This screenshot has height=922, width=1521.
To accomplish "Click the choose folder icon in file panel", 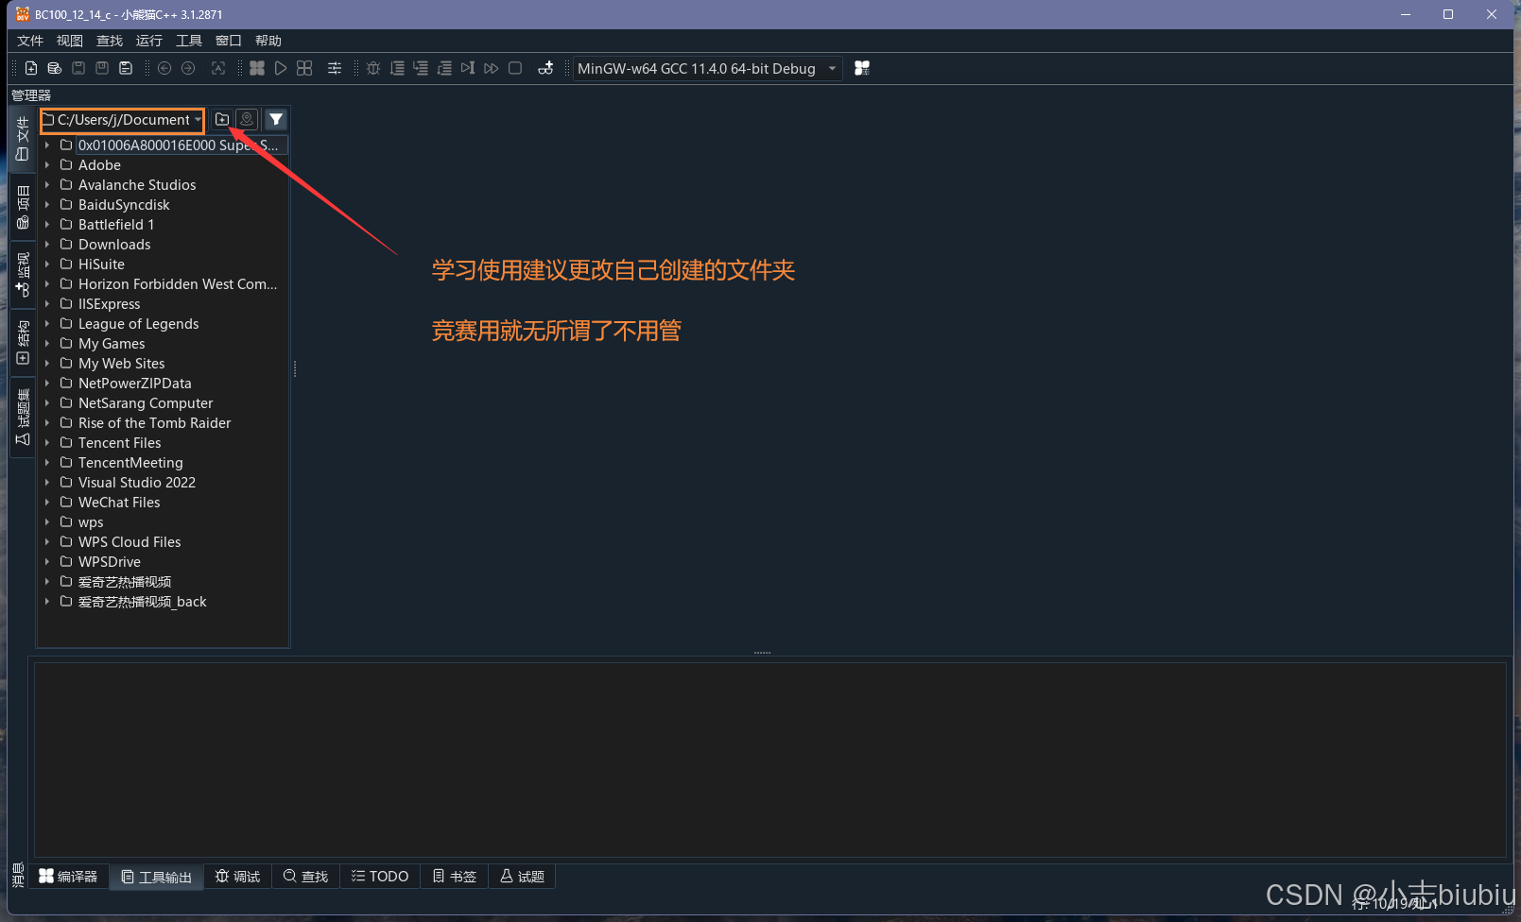I will [222, 119].
